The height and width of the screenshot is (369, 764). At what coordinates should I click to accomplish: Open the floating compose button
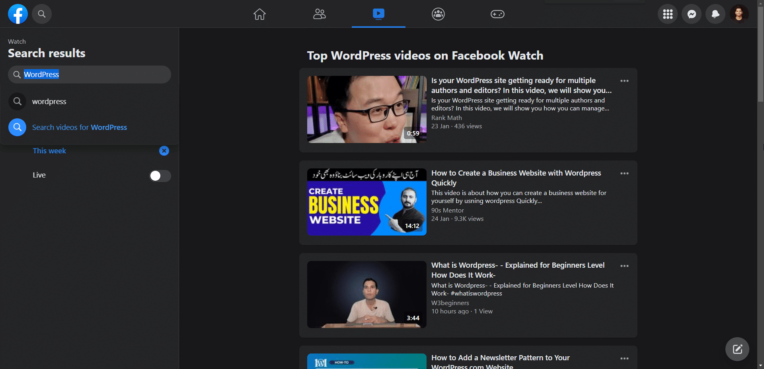tap(737, 349)
